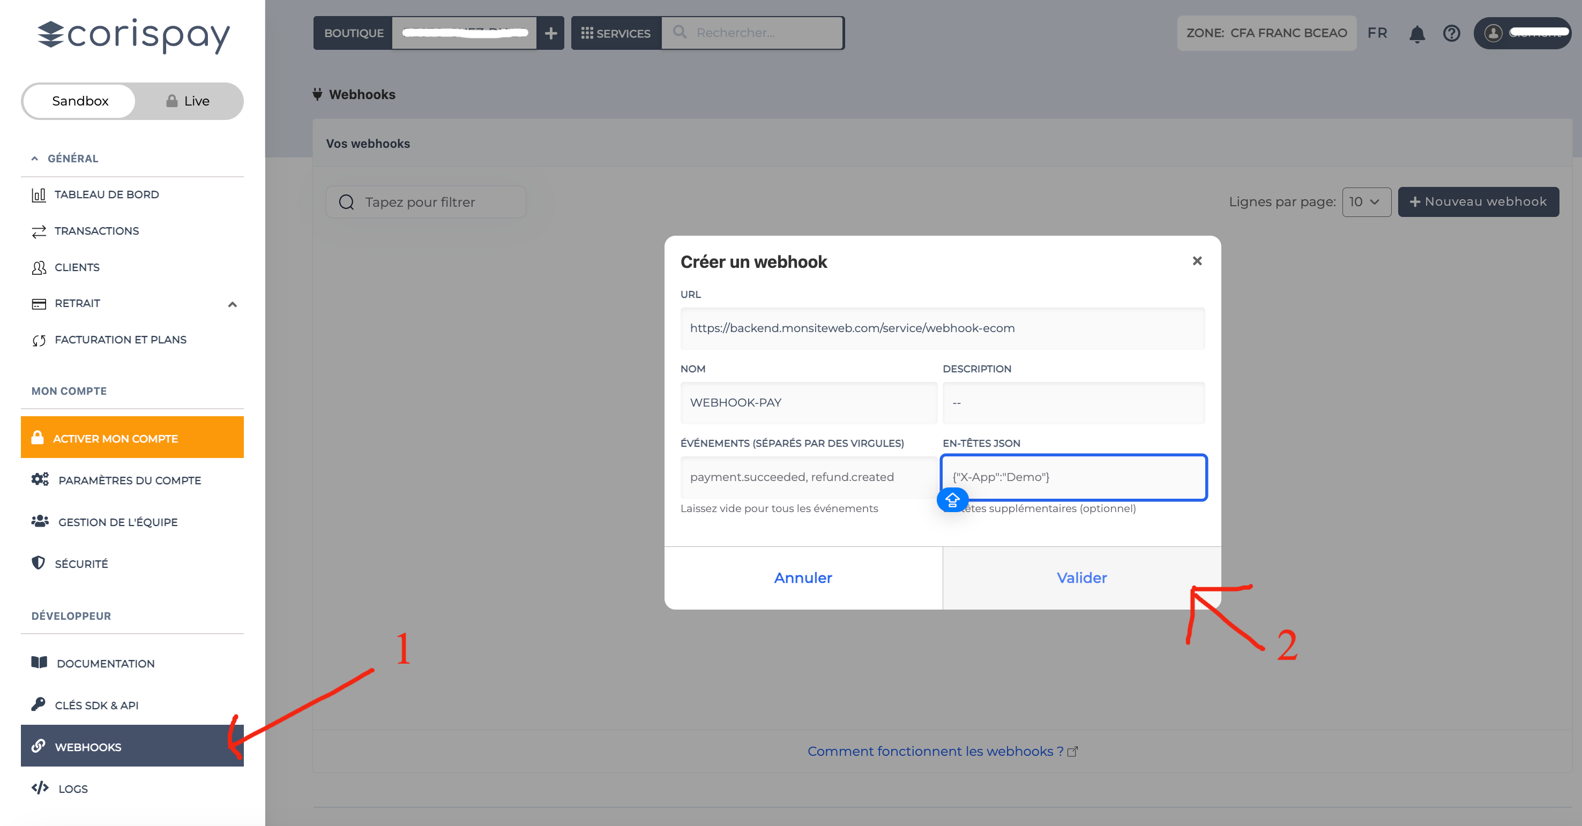Image resolution: width=1582 pixels, height=826 pixels.
Task: Click the blue upload icon in the modal
Action: 952,500
